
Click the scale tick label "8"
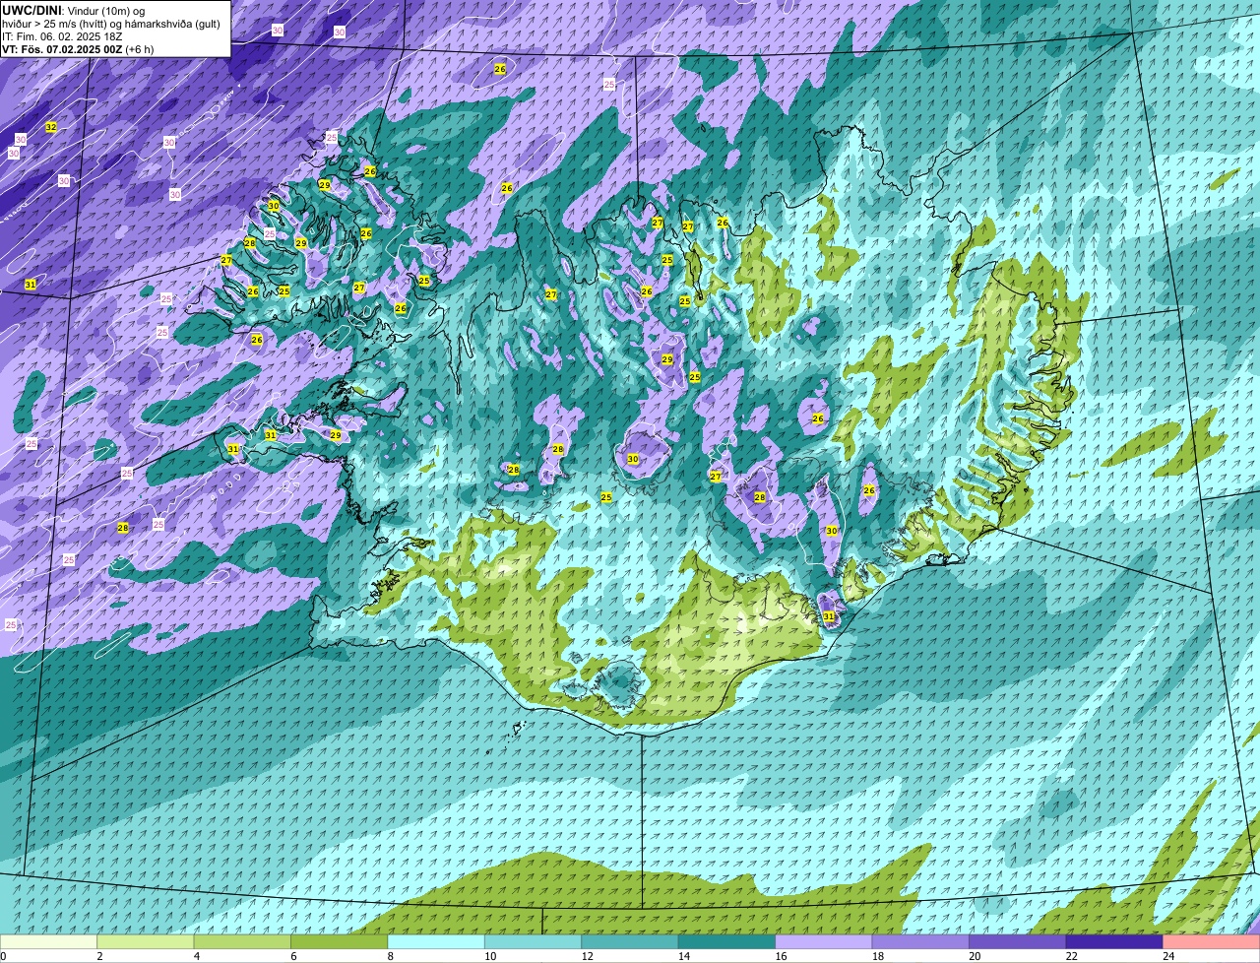(x=390, y=956)
